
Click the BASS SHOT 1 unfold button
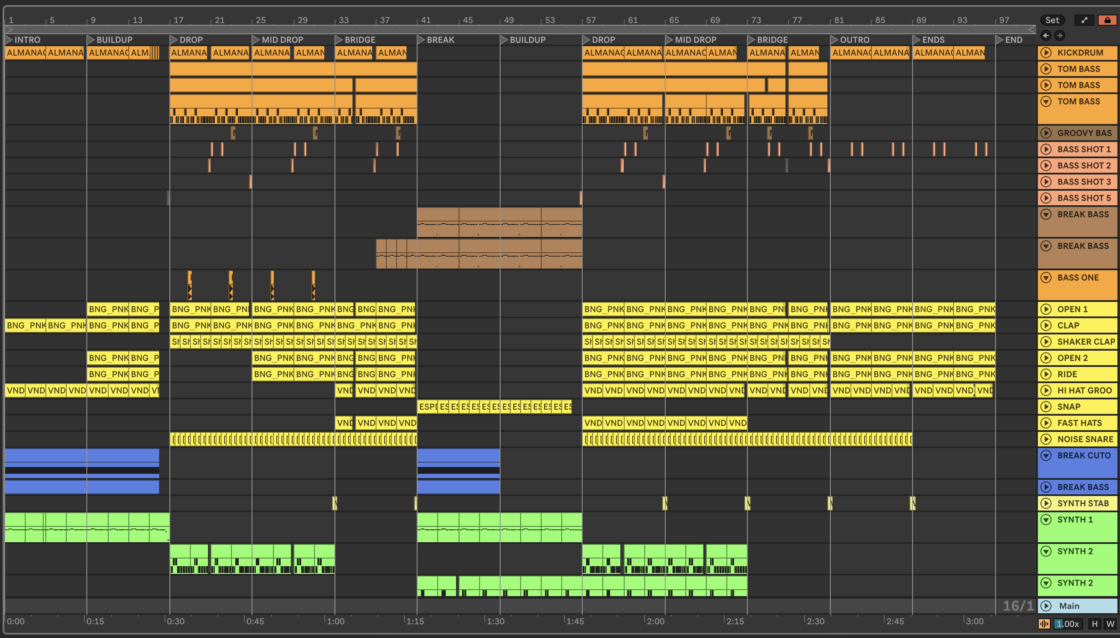coord(1046,149)
